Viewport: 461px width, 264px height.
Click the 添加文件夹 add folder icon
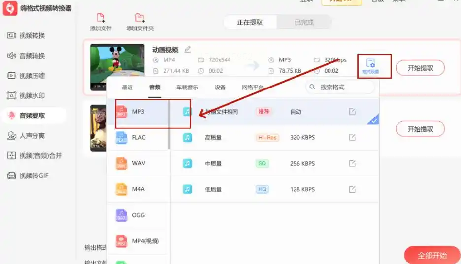tap(140, 18)
